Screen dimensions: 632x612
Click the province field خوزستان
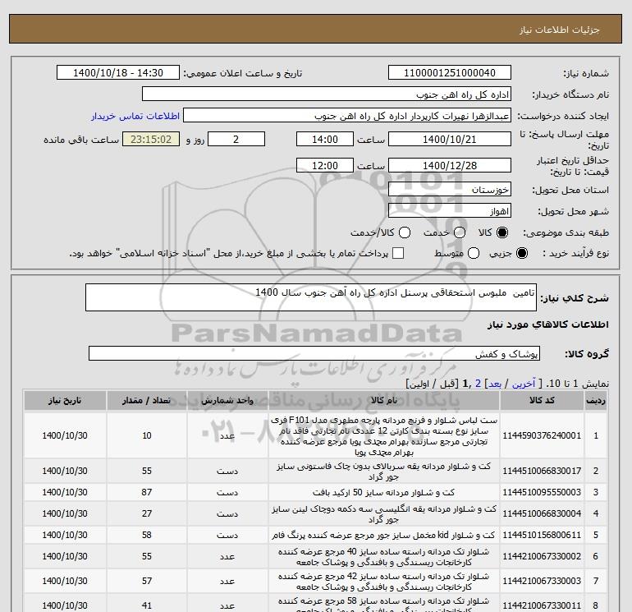[450, 189]
